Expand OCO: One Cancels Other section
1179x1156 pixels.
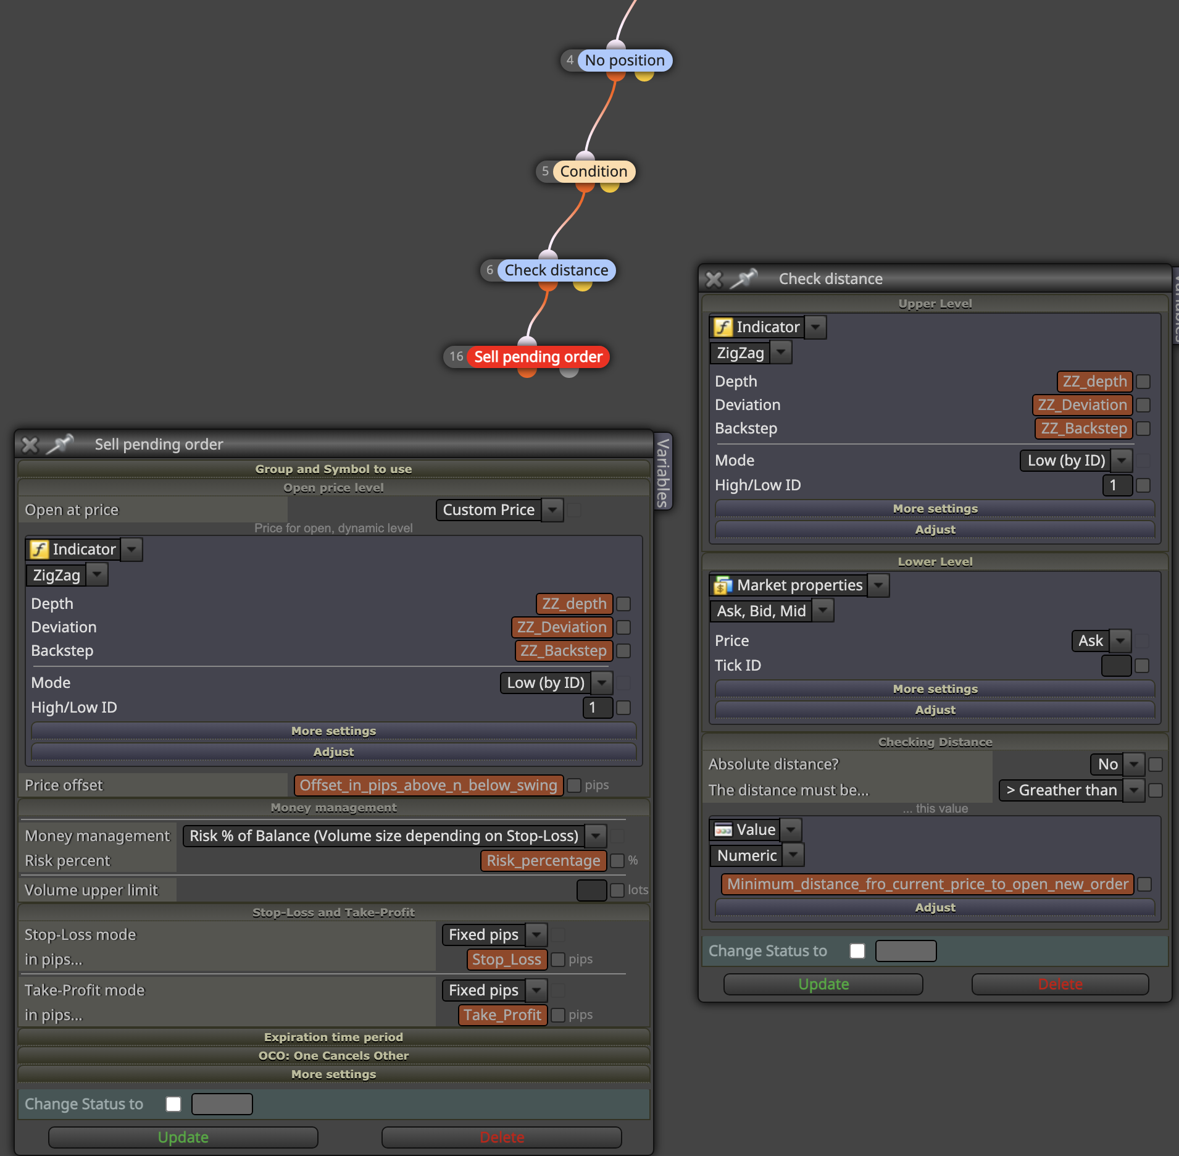coord(333,1055)
